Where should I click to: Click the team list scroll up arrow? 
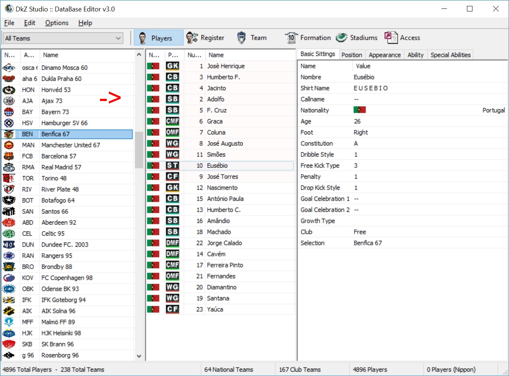(x=139, y=55)
